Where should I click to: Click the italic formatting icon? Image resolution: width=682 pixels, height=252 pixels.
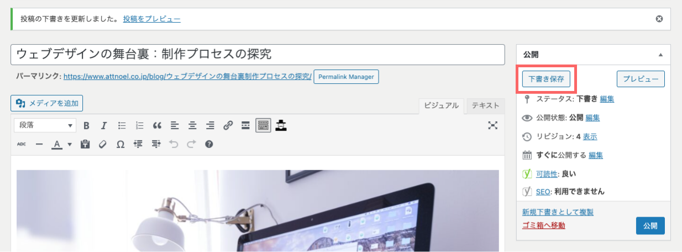pyautogui.click(x=104, y=126)
